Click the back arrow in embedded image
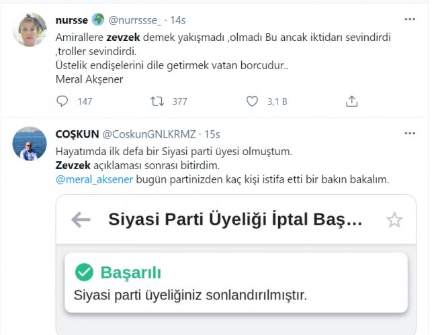Image resolution: width=438 pixels, height=335 pixels. click(81, 220)
